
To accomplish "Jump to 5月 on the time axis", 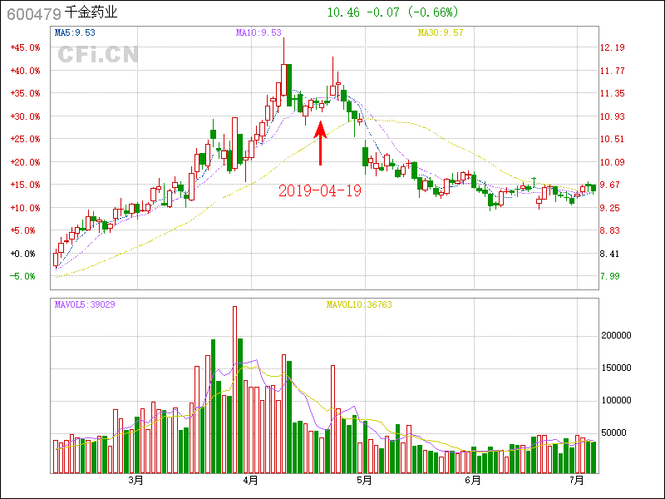I will (x=362, y=480).
